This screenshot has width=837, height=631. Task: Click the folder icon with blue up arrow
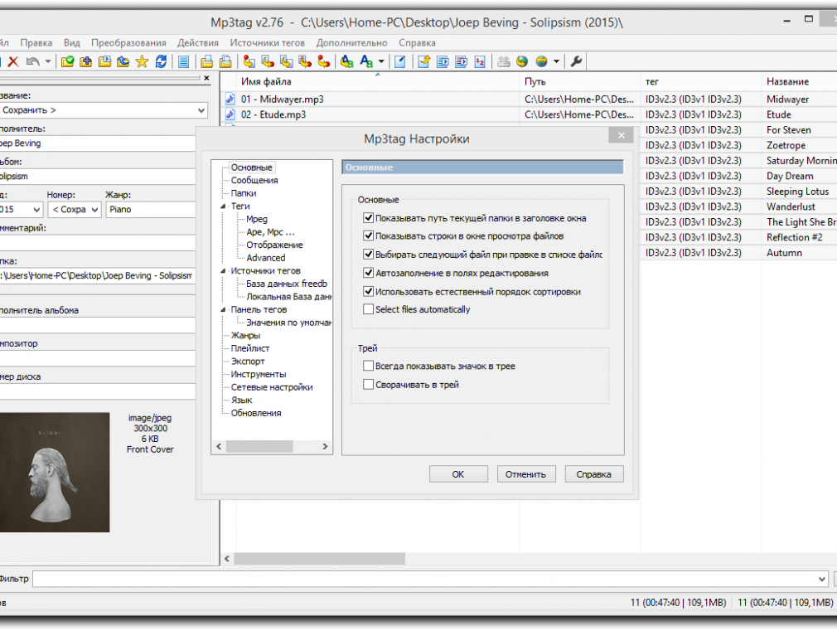pyautogui.click(x=123, y=61)
